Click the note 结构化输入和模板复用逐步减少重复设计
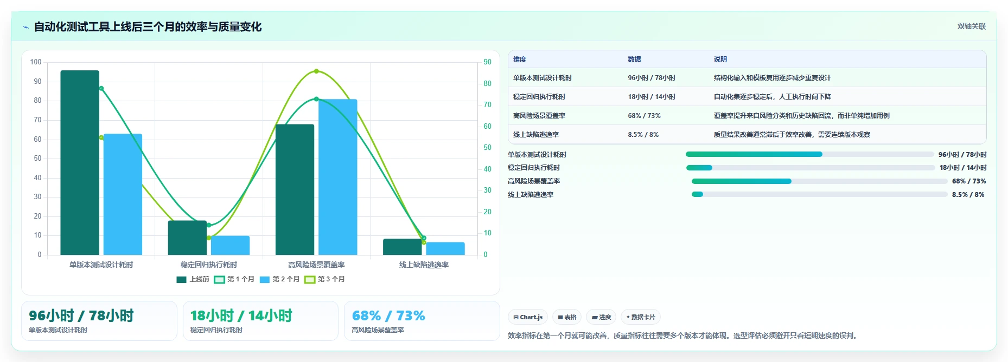The height and width of the screenshot is (362, 1008). coord(772,78)
